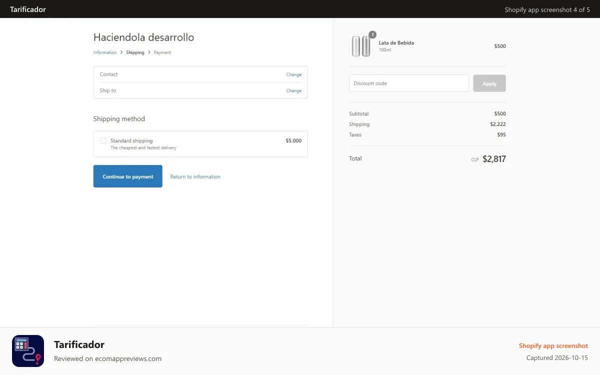The width and height of the screenshot is (600, 375).
Task: Click 'The cheapest and fastest delivery' description
Action: click(x=143, y=148)
